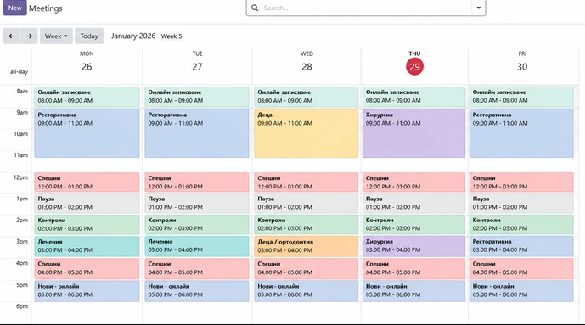Screen dimensions: 585x325
Task: Open the search options dropdown arrow
Action: 478,8
